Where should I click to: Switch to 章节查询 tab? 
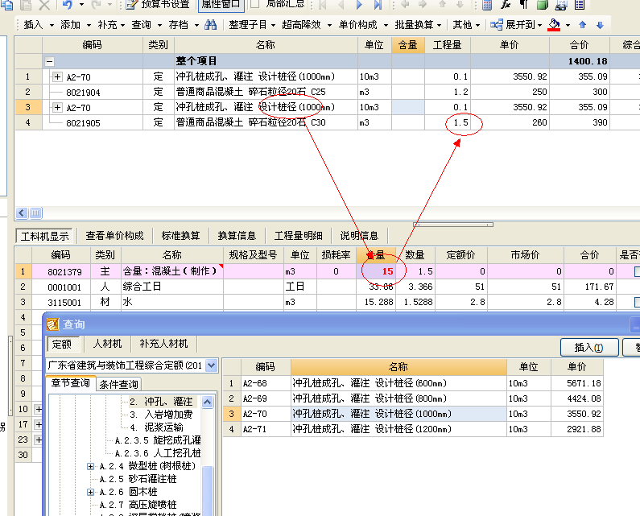71,383
